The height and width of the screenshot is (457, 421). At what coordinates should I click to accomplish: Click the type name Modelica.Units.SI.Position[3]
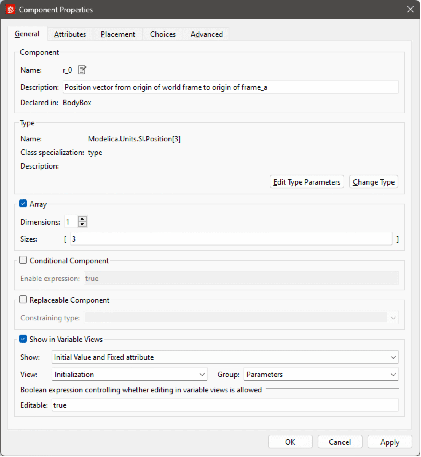(134, 139)
